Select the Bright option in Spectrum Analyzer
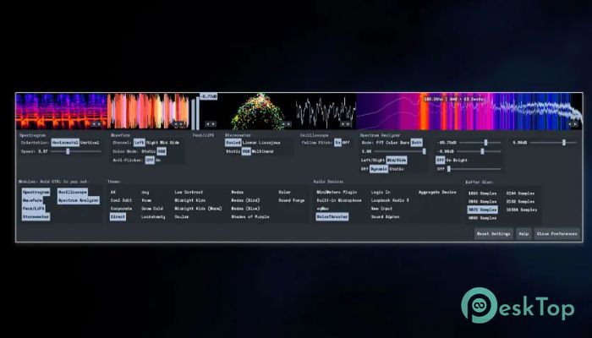 coord(460,160)
